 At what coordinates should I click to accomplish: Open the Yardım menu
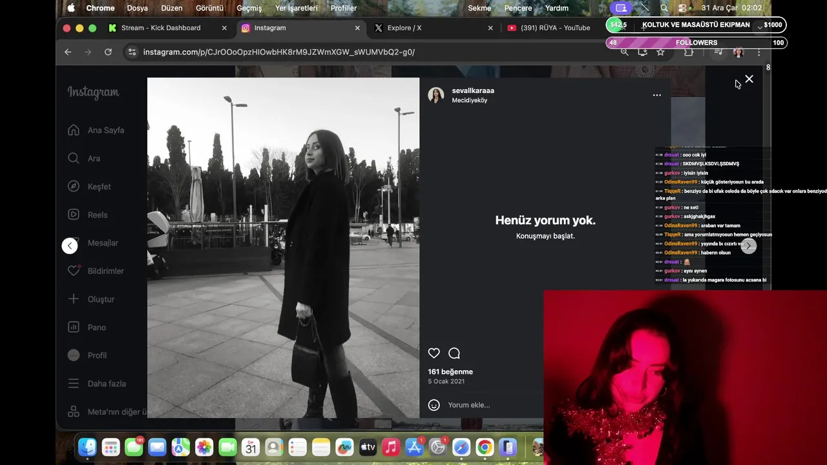[x=557, y=8]
